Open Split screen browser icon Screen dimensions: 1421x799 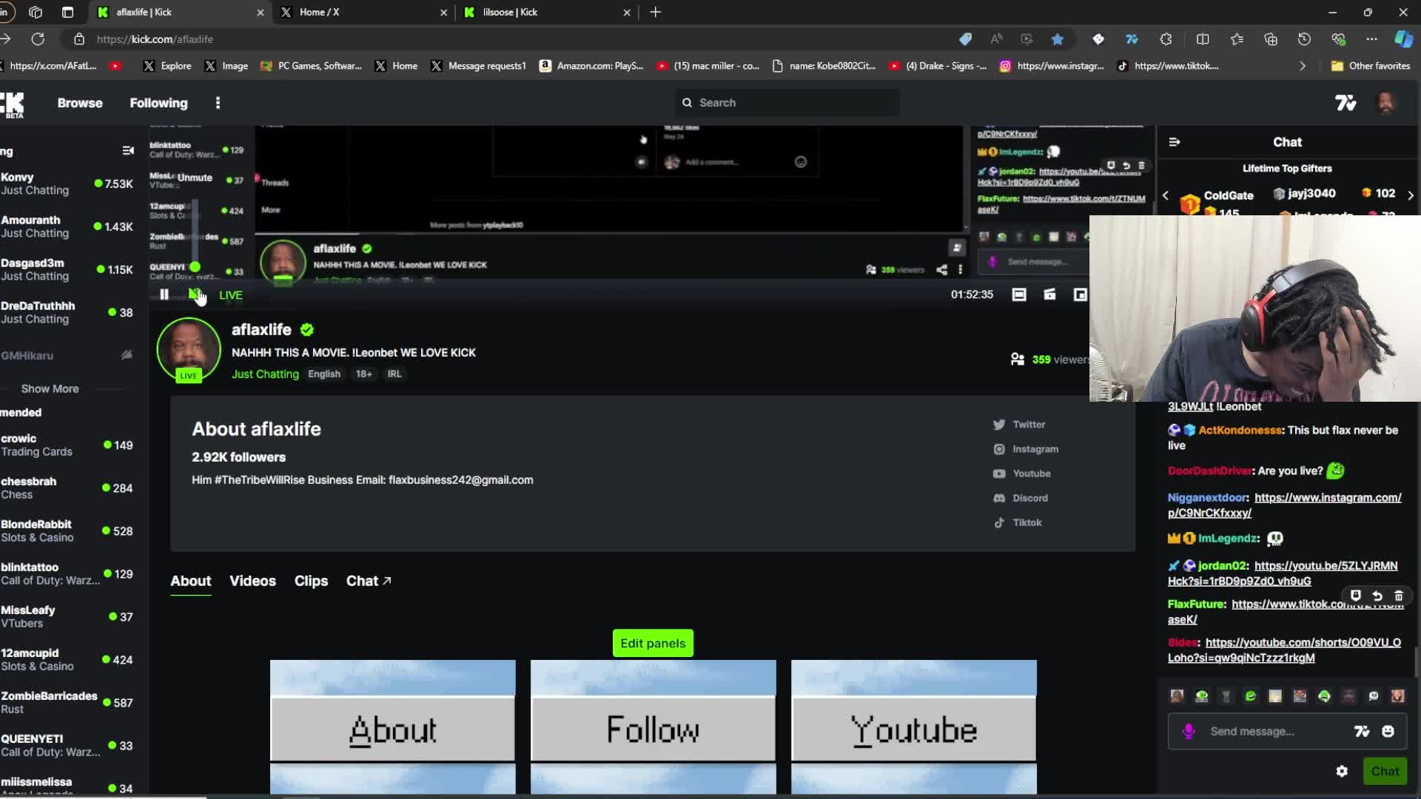pos(1203,39)
